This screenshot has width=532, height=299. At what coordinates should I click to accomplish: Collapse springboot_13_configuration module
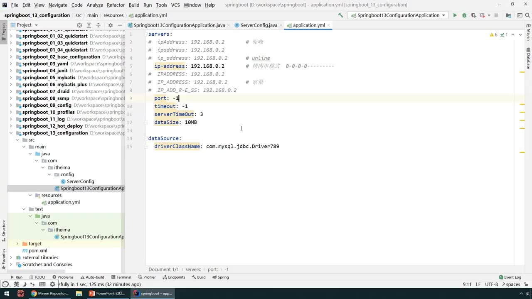pos(11,133)
